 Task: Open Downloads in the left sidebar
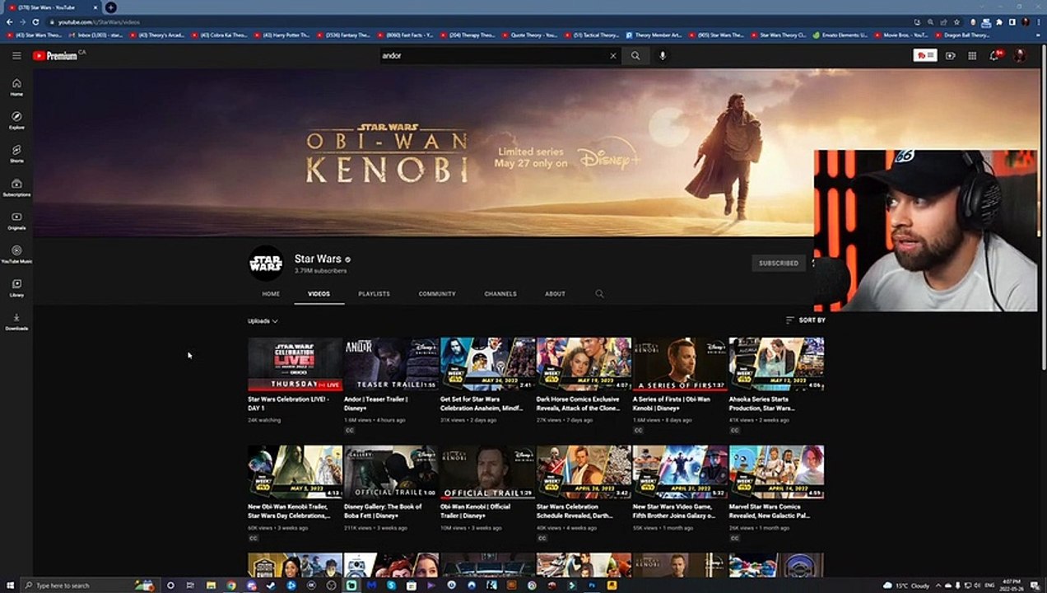[16, 321]
